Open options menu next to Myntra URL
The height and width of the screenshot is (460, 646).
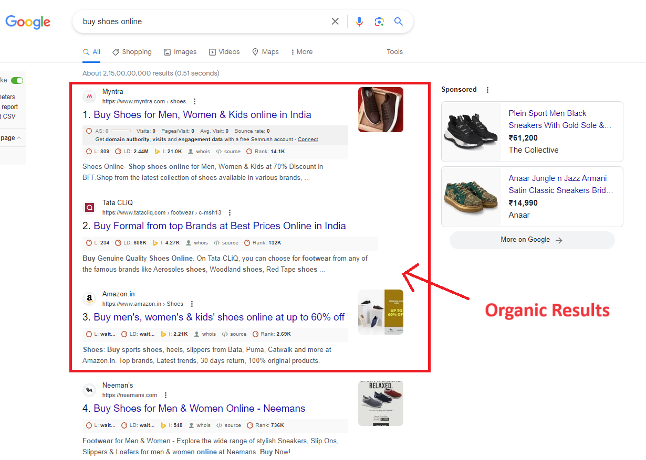pos(195,102)
